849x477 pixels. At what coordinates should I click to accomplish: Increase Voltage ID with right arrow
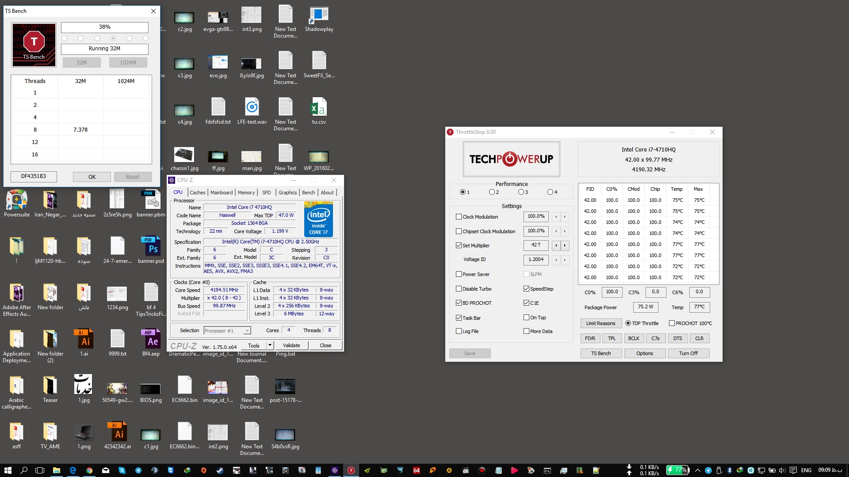click(565, 260)
